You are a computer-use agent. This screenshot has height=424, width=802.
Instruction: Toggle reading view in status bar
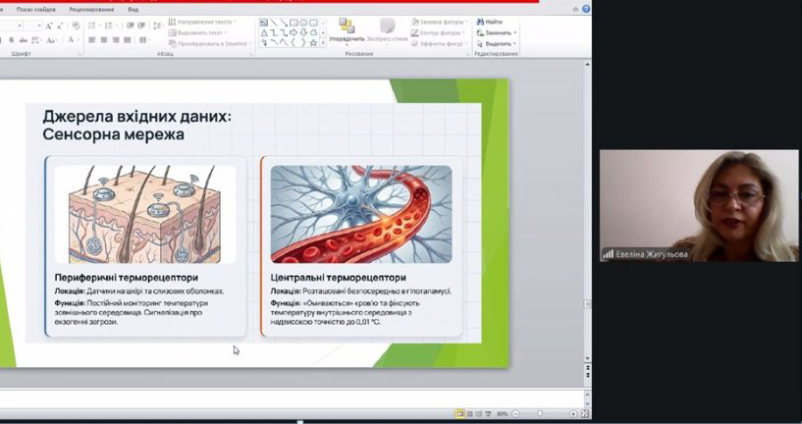point(478,413)
